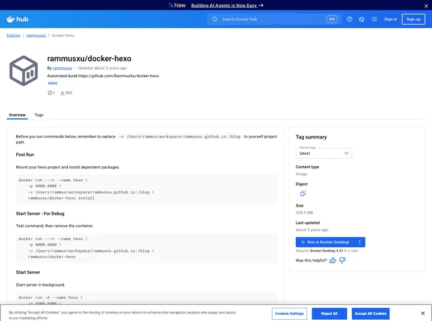Click Reject All cookies
This screenshot has height=321, width=432.
click(x=329, y=313)
